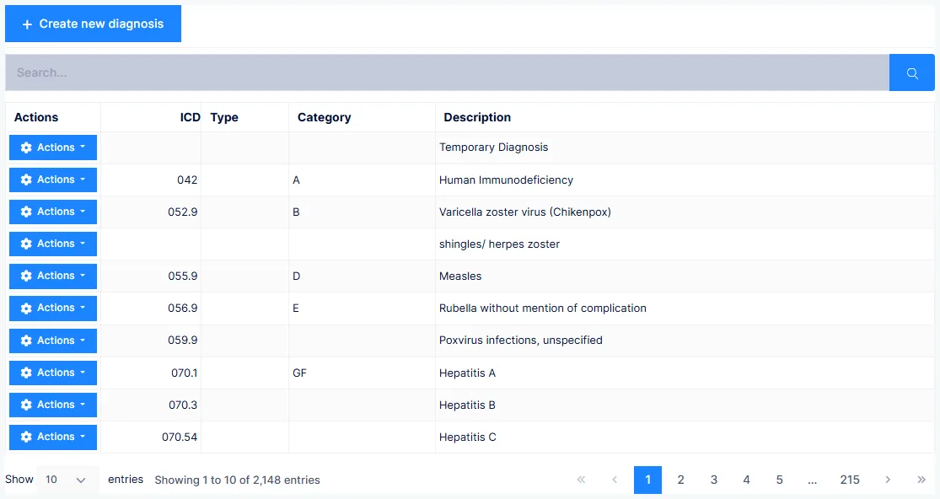This screenshot has width=940, height=499.
Task: Select page 1 in pagination
Action: point(647,480)
